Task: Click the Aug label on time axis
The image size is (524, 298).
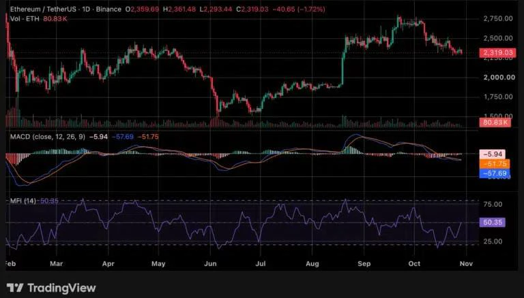Action: 312,264
